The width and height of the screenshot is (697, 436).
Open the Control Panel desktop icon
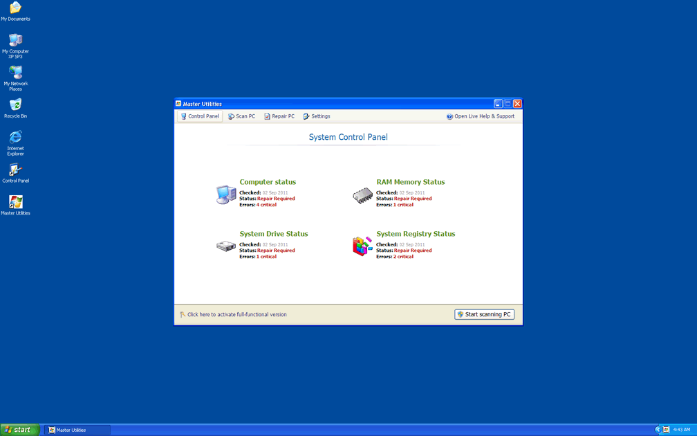(x=15, y=170)
